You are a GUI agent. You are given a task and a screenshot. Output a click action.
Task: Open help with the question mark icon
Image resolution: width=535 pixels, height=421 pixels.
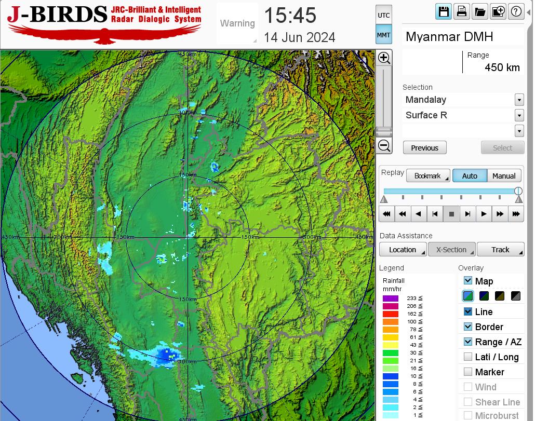click(516, 12)
